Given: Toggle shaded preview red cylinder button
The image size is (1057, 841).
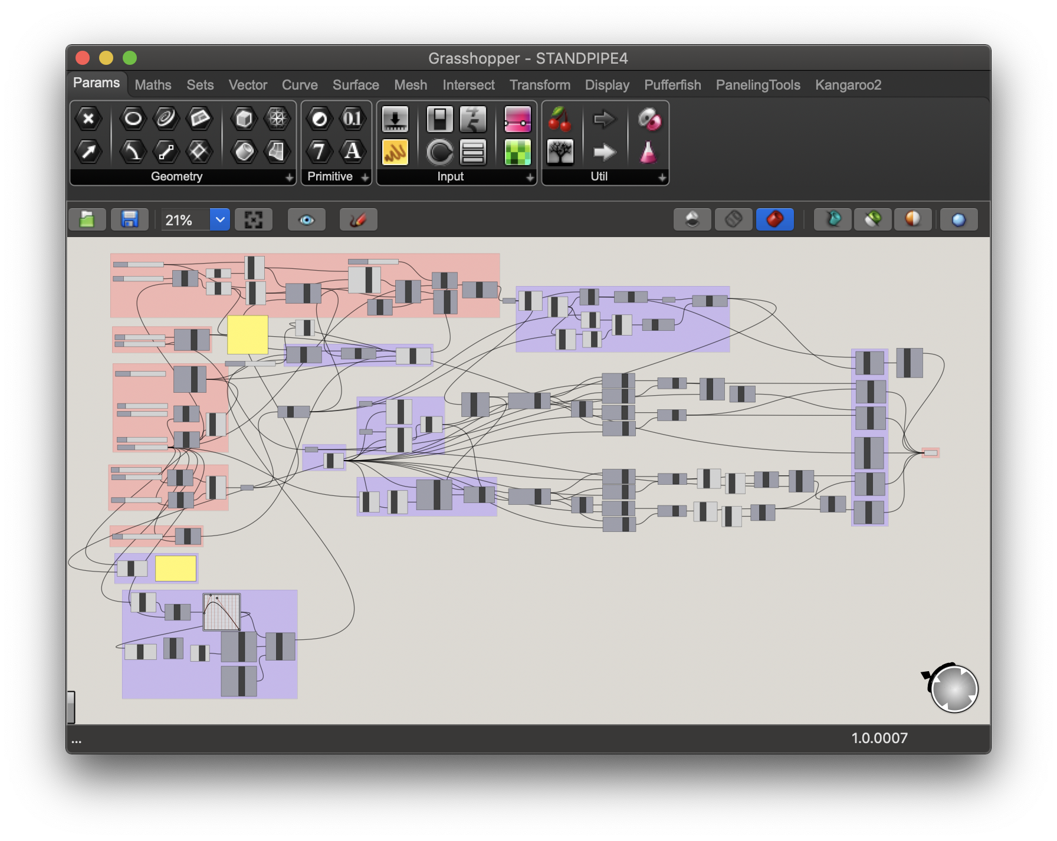Looking at the screenshot, I should click(774, 220).
